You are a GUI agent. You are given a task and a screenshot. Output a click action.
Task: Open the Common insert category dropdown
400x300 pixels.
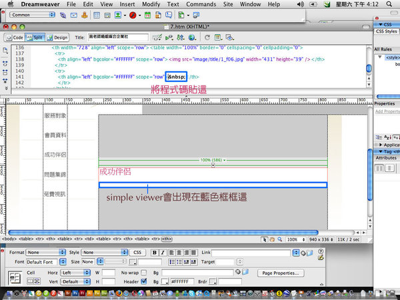(32, 15)
